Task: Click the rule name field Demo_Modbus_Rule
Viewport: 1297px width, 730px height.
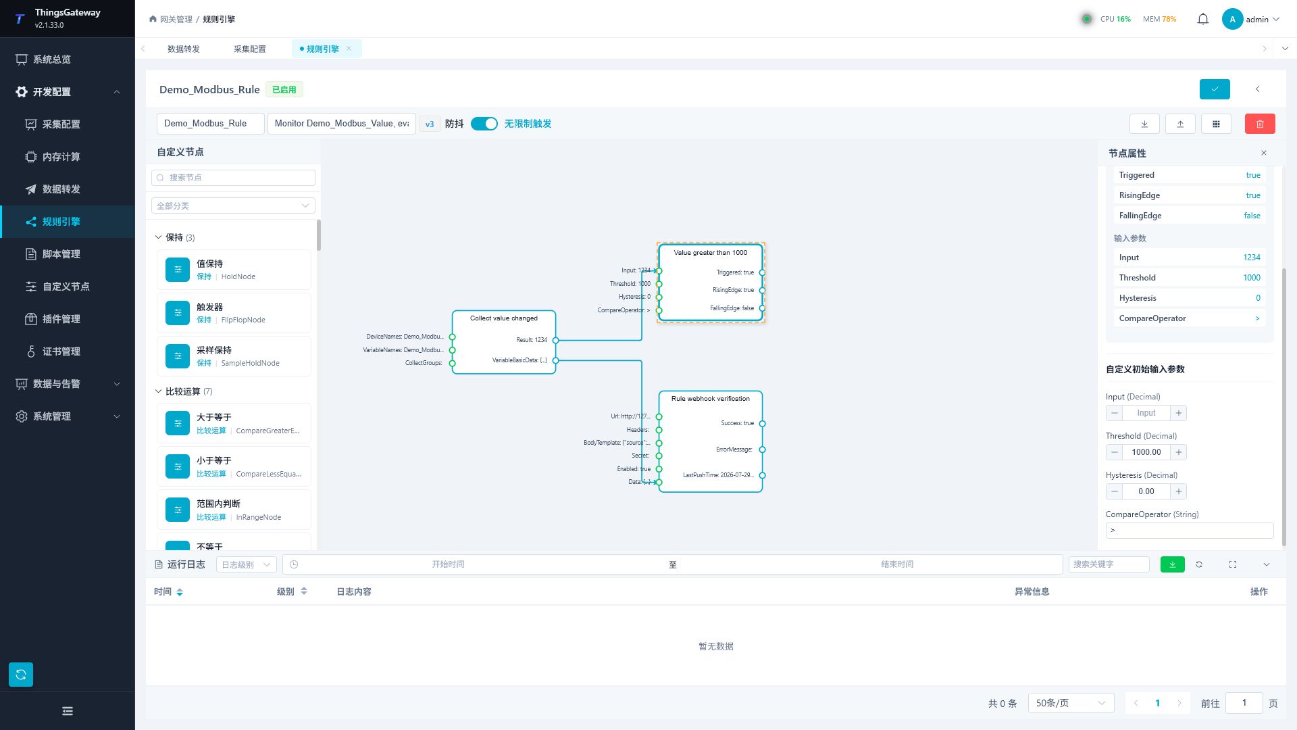Action: click(210, 124)
